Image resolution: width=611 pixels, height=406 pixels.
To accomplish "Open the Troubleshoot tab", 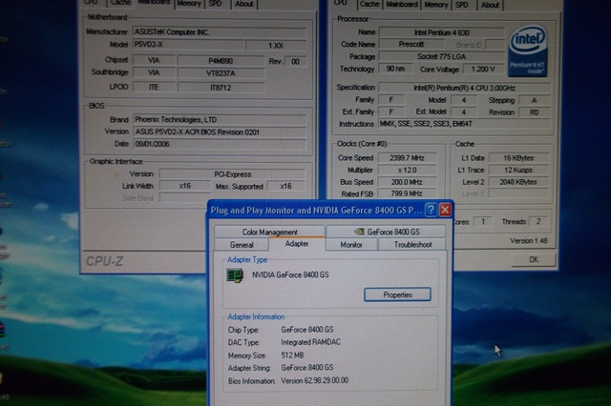I will pos(412,245).
